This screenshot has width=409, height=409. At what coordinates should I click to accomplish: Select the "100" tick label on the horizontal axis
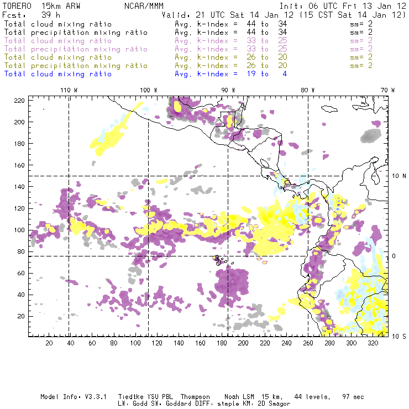coord(135,343)
